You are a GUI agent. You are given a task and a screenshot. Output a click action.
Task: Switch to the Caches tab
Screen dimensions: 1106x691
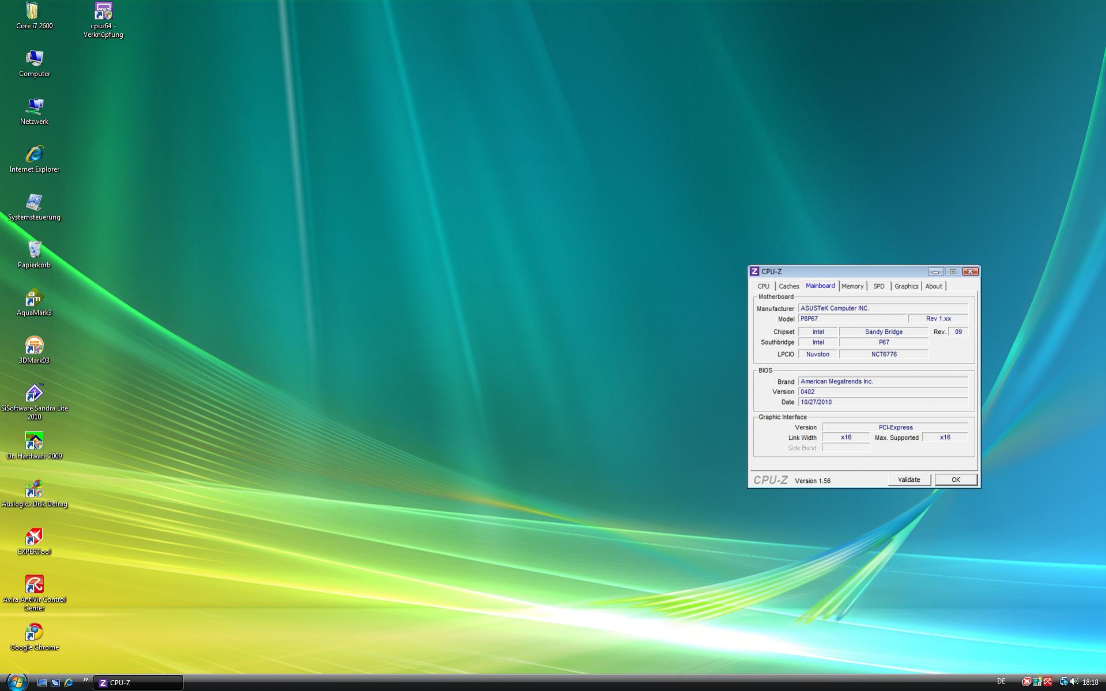[789, 286]
